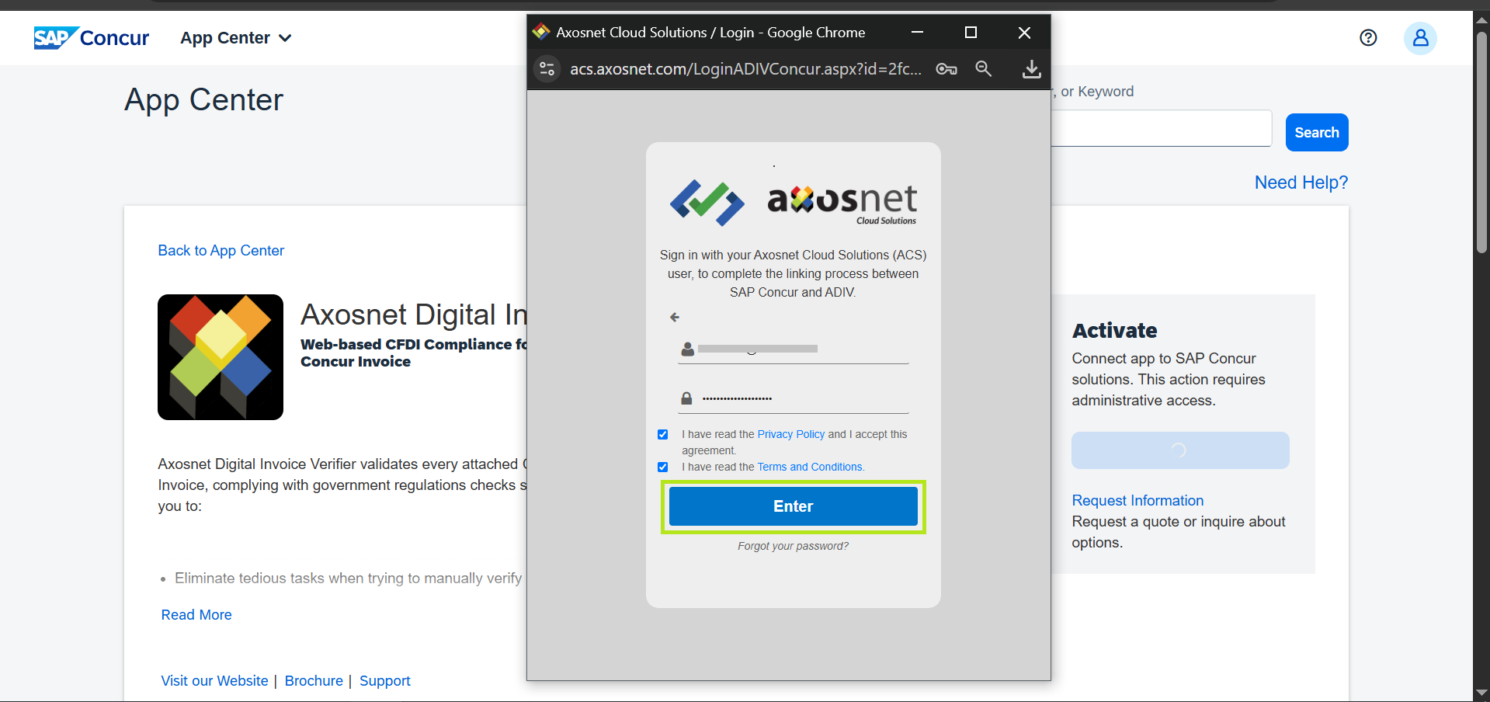Uncheck the Terms and Conditions checkbox
1490x702 pixels.
662,467
